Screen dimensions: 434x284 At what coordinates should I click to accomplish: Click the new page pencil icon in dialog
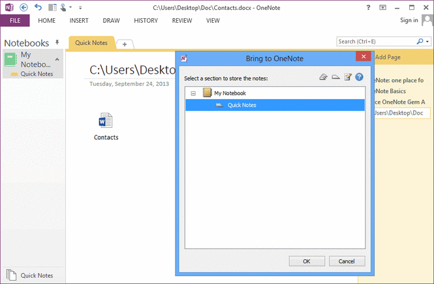tap(348, 77)
